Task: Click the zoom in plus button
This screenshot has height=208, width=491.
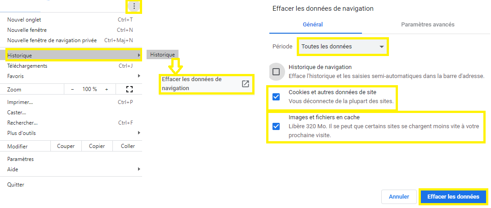Action: 107,89
